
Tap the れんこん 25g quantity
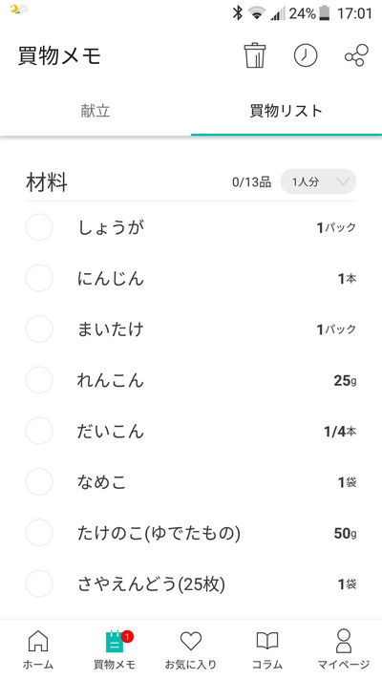click(x=345, y=381)
